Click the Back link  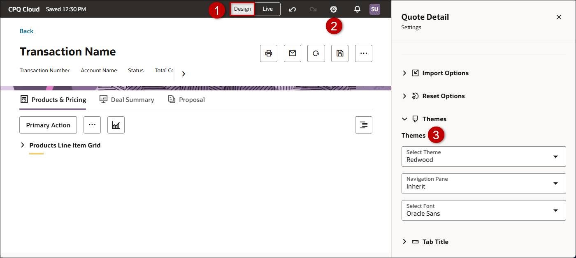tap(26, 31)
